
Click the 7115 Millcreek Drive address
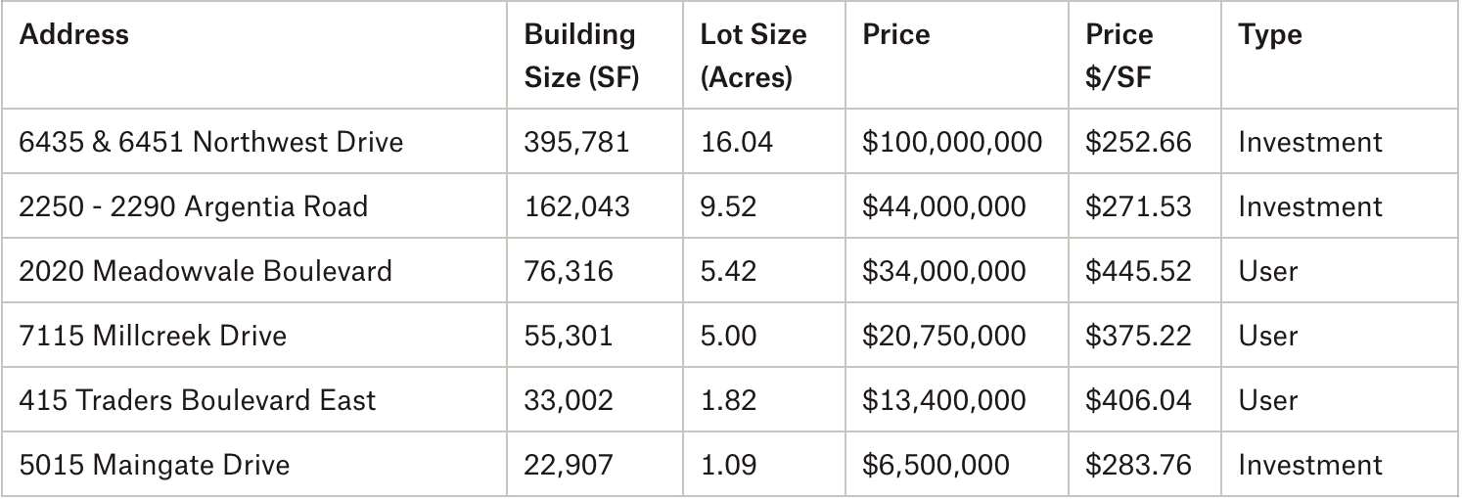point(153,336)
